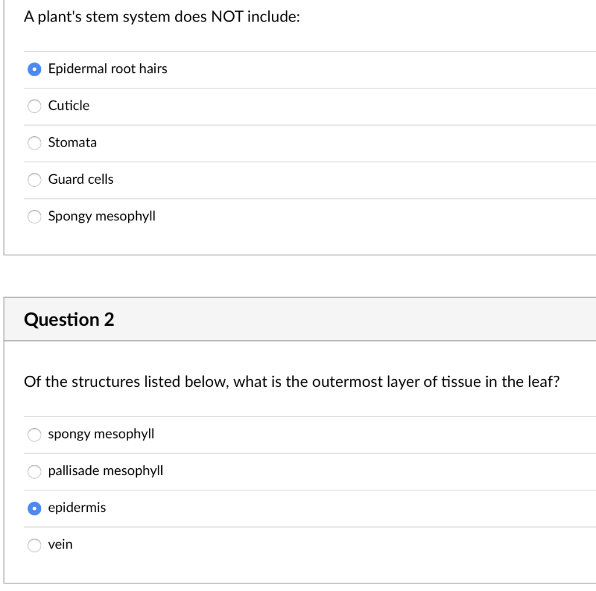Viewport: 596px width, 591px height.
Task: Click the lowercase spongy mesophyll label
Action: click(x=101, y=434)
